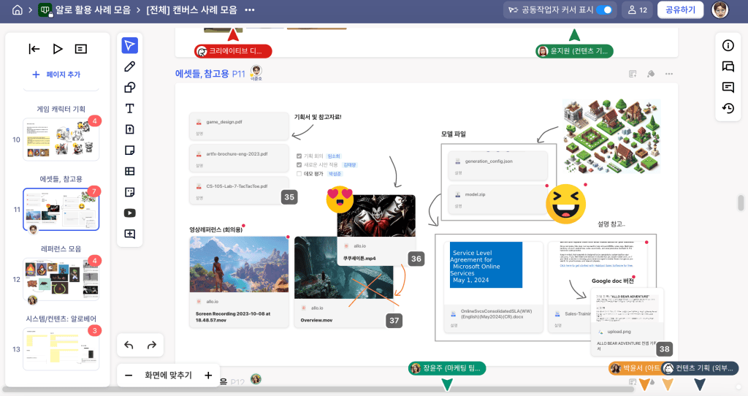Open the user profile avatar menu
Image resolution: width=748 pixels, height=396 pixels.
pos(720,10)
